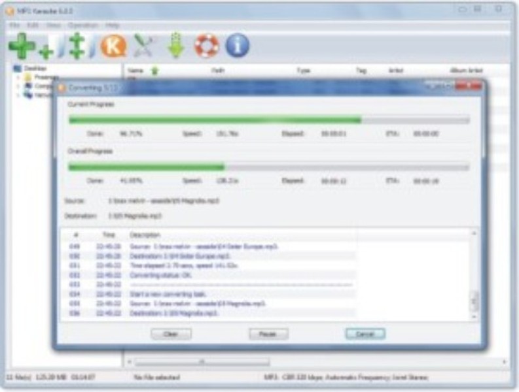519x392 pixels.
Task: Select log row Source ending 'Sister Europe.mp3'
Action: (x=209, y=246)
